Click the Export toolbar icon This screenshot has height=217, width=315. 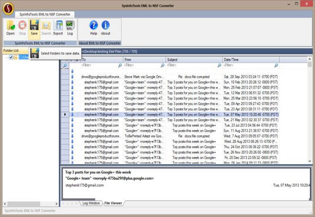tap(58, 28)
